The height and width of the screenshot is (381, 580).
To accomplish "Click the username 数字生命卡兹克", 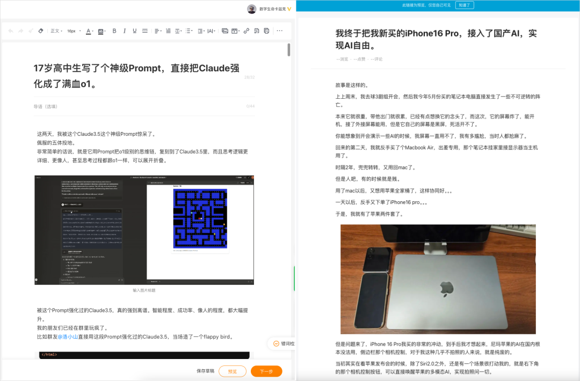I will (272, 9).
